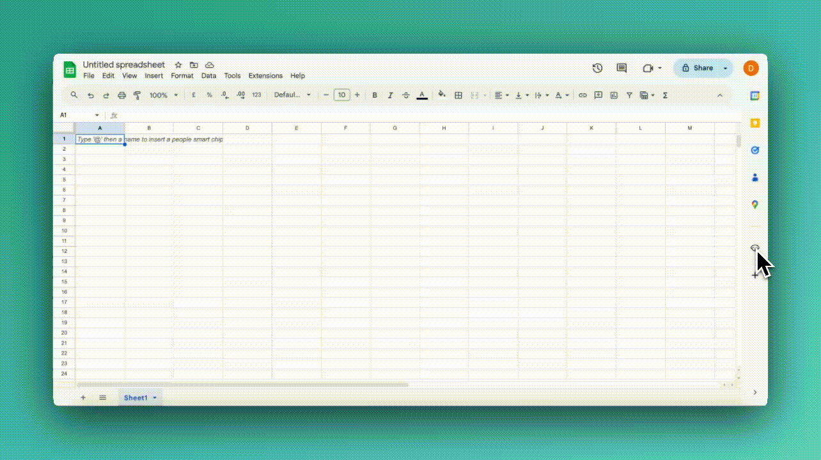Open the fill color picker
The width and height of the screenshot is (821, 460).
tap(441, 95)
